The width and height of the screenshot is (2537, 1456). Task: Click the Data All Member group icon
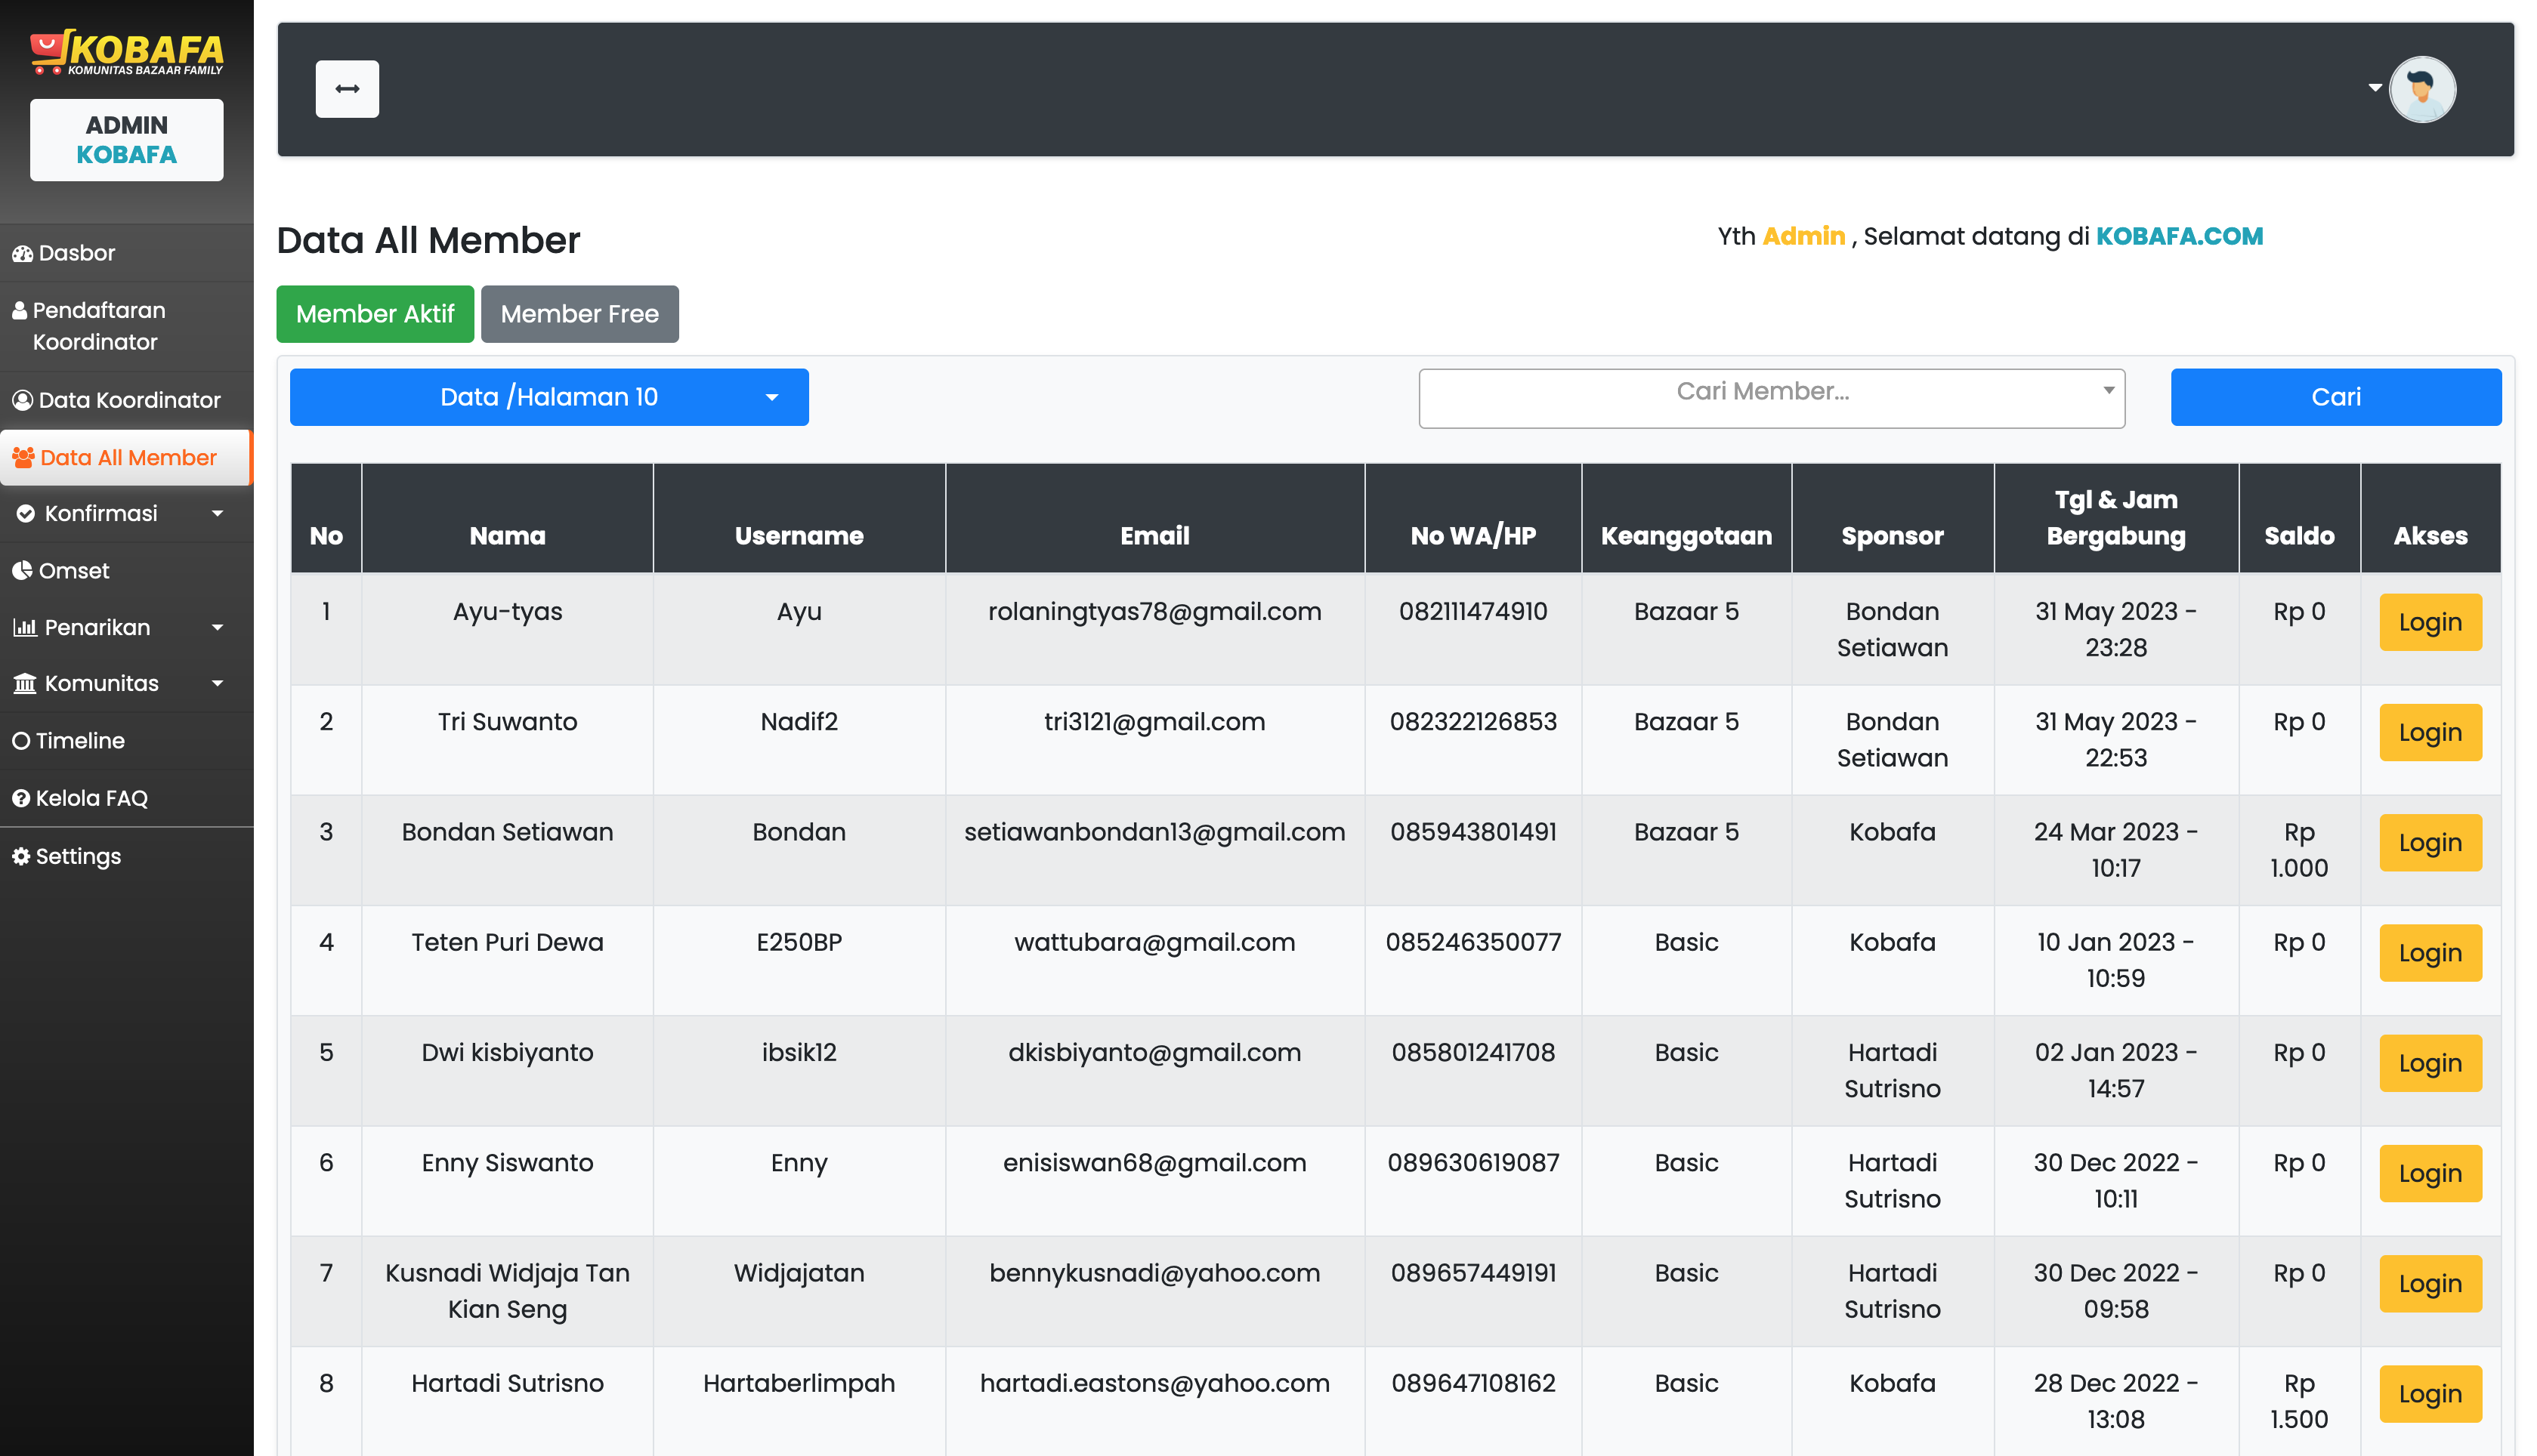tap(23, 458)
